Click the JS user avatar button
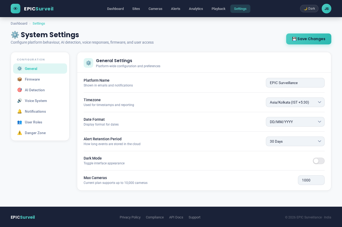 pyautogui.click(x=326, y=8)
